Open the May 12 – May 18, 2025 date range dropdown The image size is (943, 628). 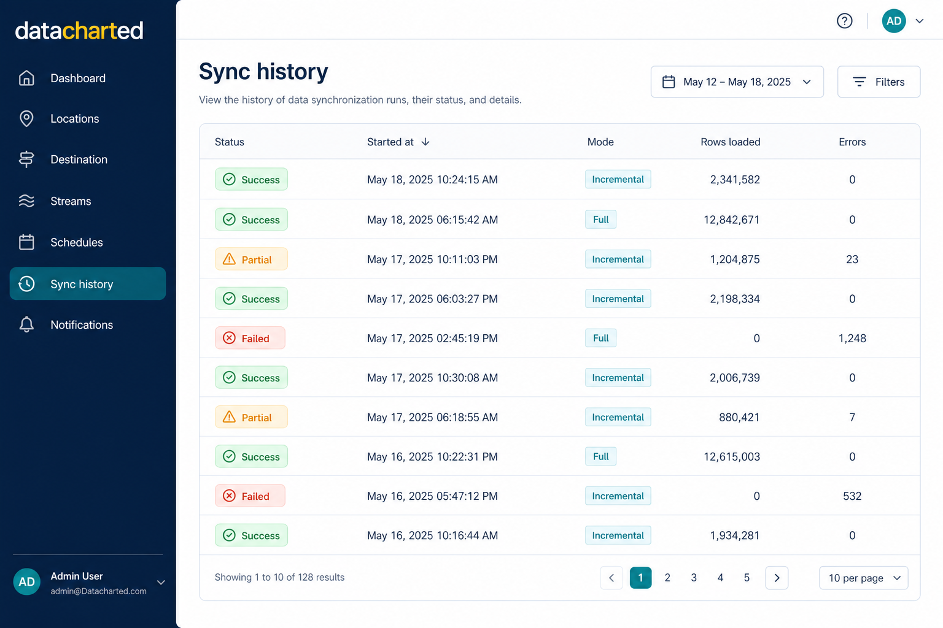[737, 82]
